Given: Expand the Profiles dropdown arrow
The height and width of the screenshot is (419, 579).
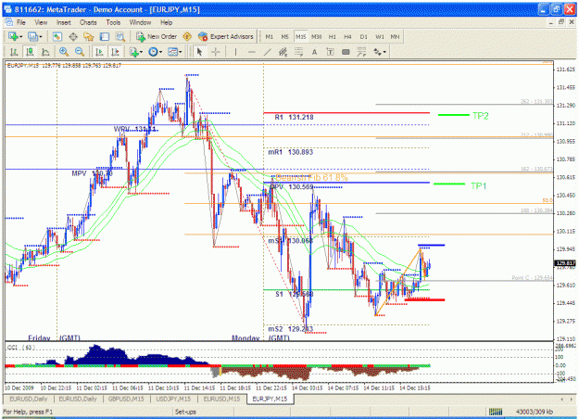Looking at the screenshot, I should (41, 37).
